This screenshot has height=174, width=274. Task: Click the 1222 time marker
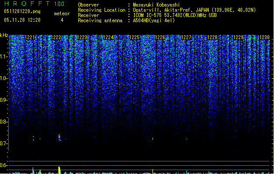point(56,37)
